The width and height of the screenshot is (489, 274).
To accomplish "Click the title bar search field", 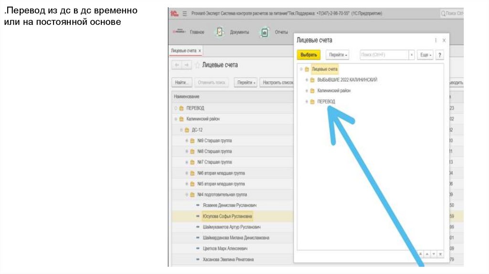I will coord(452,13).
